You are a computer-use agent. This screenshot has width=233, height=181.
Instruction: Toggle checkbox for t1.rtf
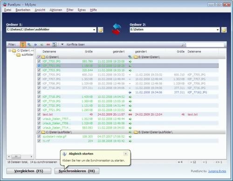coord(39,141)
